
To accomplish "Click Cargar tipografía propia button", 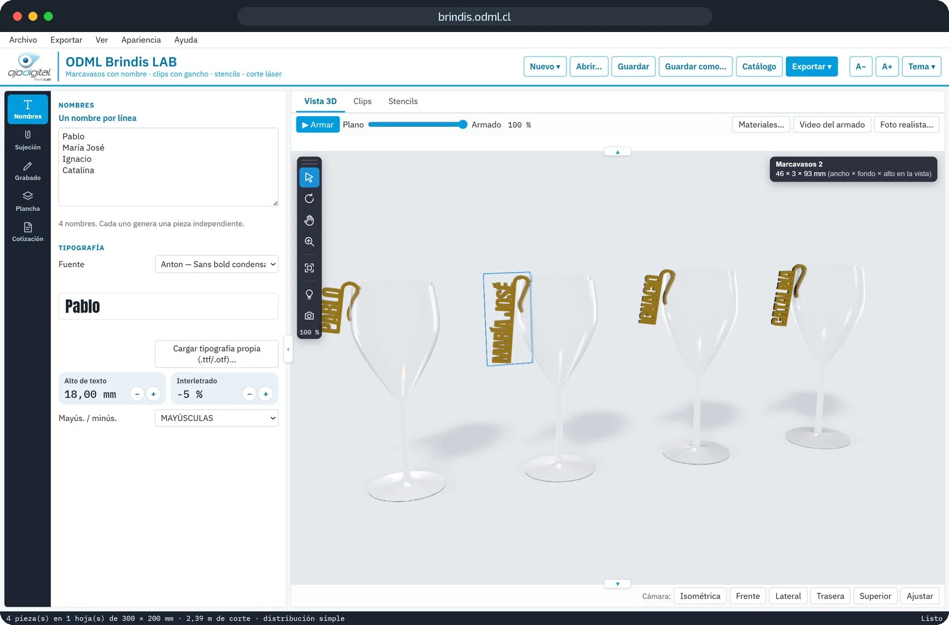I will click(216, 354).
